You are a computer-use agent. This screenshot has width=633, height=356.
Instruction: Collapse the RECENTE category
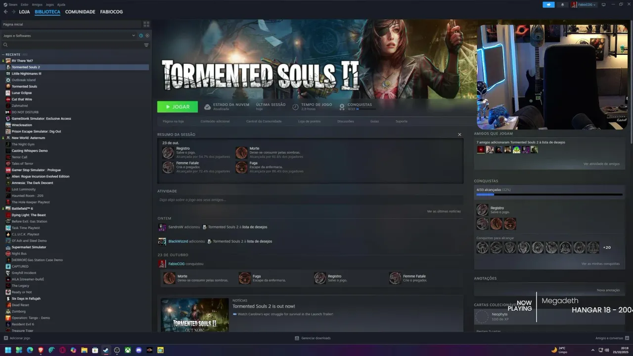pos(3,54)
